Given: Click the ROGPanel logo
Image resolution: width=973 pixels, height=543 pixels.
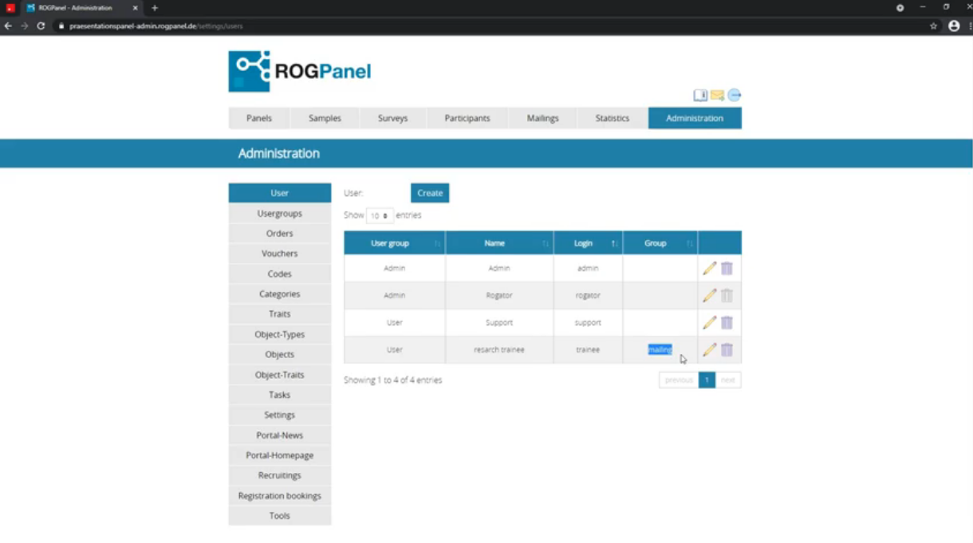Looking at the screenshot, I should [x=300, y=71].
